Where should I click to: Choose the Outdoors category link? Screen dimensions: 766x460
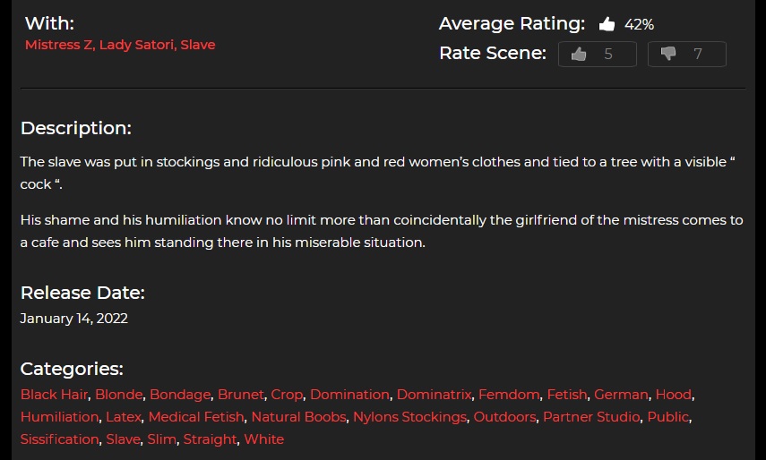coord(504,416)
